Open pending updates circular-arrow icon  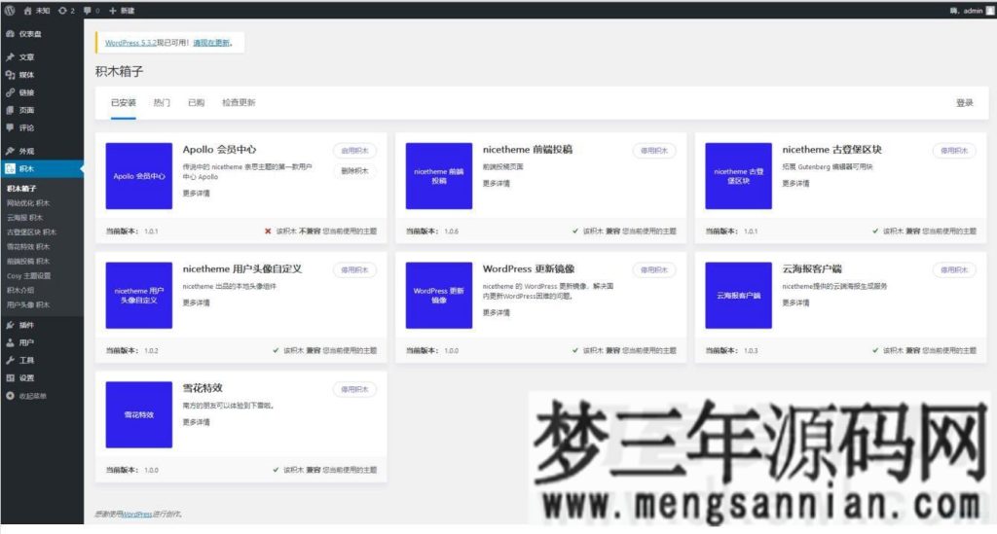(x=62, y=10)
